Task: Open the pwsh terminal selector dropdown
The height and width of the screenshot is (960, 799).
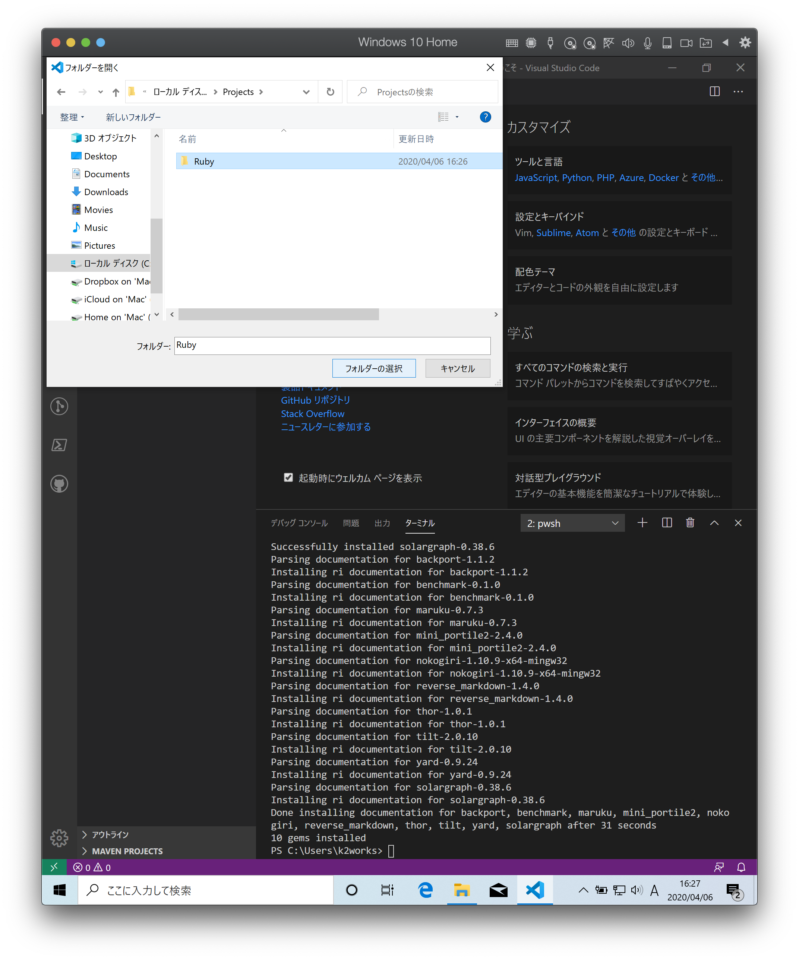Action: [x=572, y=523]
